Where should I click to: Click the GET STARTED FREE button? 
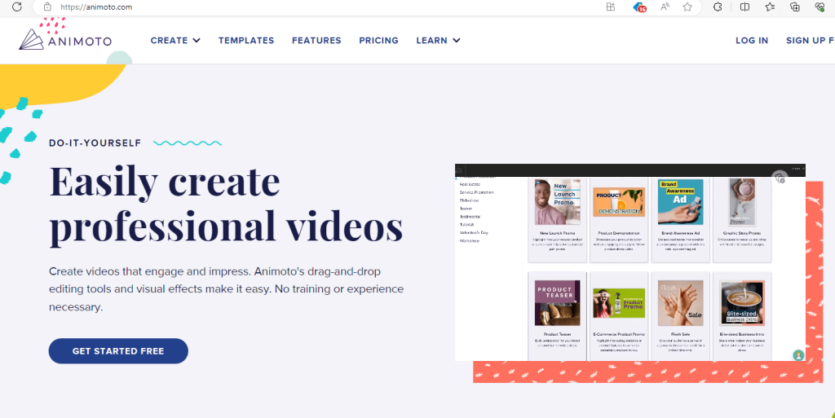(118, 351)
